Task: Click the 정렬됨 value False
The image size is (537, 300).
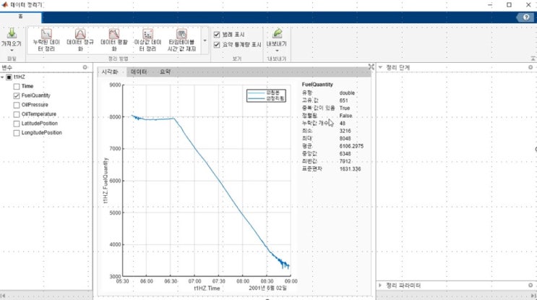Action: [345, 116]
